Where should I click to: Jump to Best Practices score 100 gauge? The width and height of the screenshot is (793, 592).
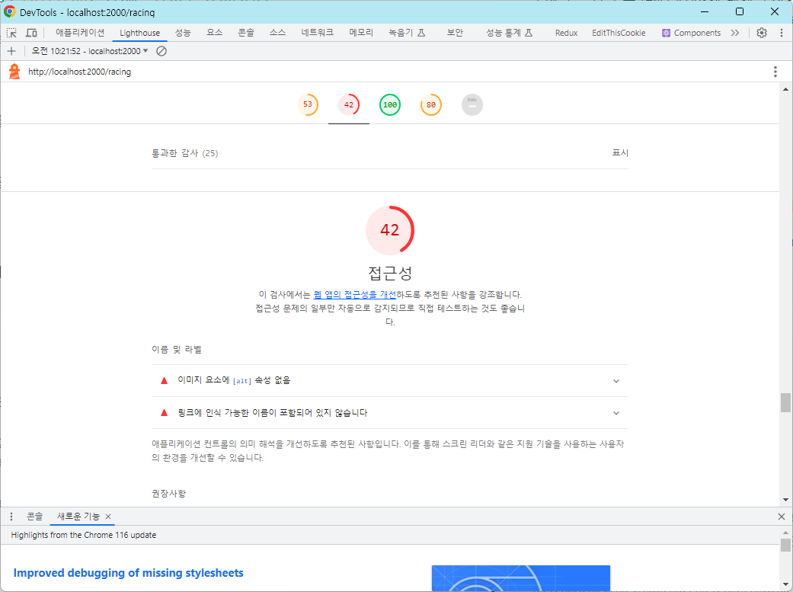coord(390,104)
